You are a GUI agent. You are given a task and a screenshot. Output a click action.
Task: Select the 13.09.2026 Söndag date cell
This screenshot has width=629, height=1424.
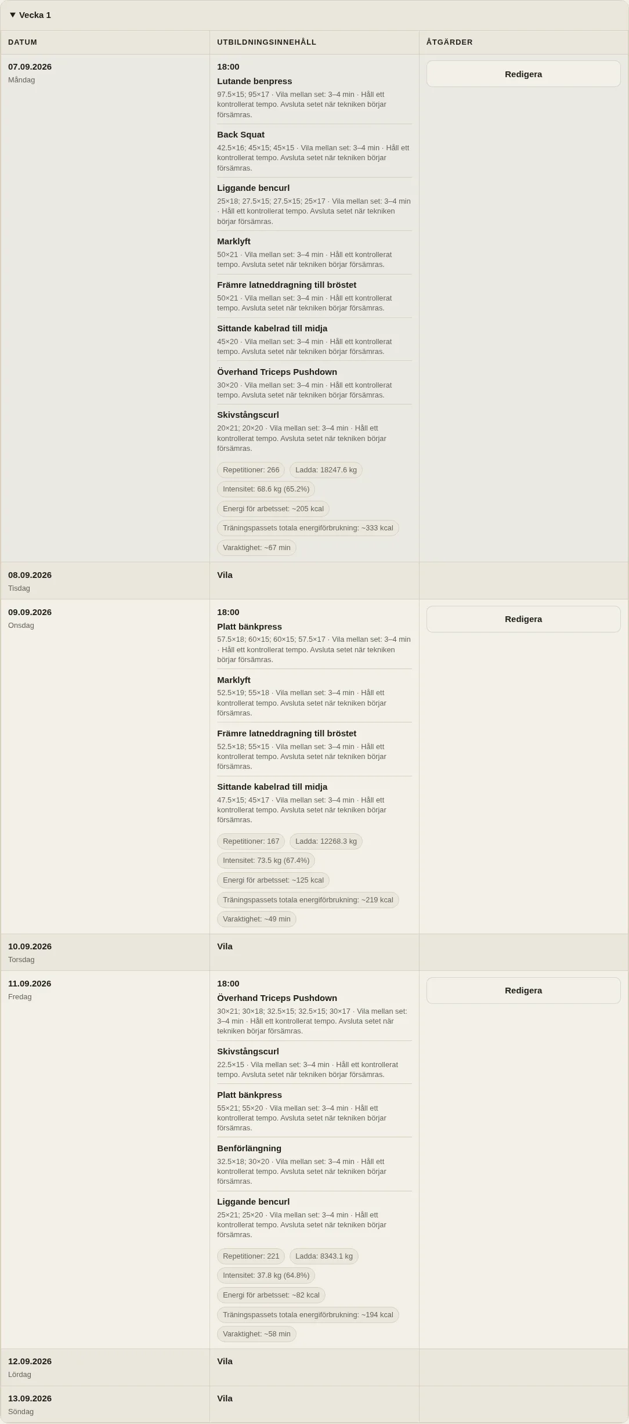click(x=105, y=1404)
